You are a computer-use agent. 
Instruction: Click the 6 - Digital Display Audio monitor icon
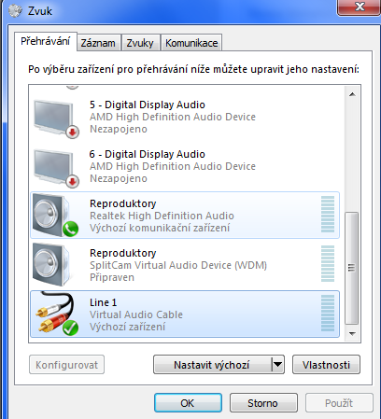(x=56, y=168)
